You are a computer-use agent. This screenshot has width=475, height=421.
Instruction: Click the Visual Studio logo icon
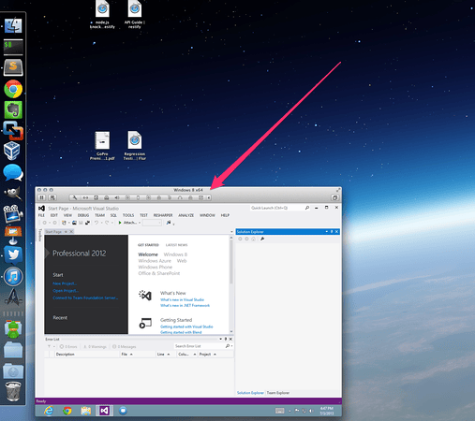click(41, 209)
